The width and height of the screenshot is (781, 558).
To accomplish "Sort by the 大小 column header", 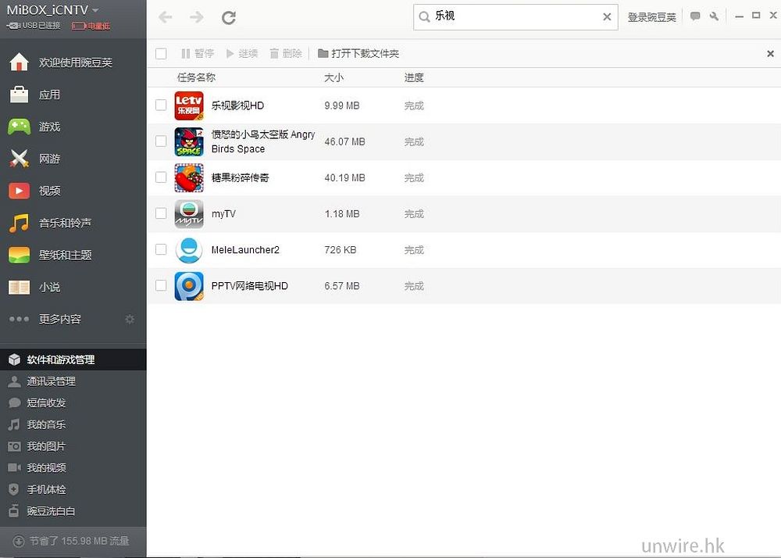I will point(333,77).
